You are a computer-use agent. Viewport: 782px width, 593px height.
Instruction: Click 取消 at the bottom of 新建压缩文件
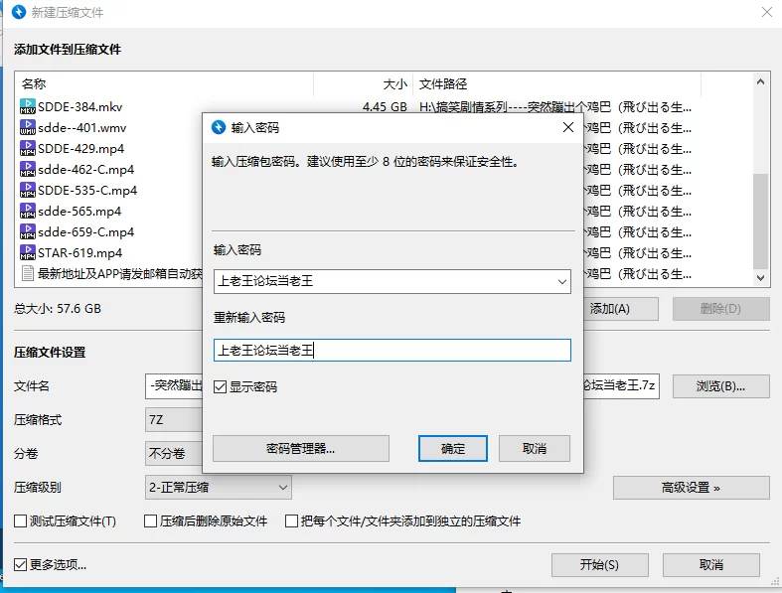[711, 564]
